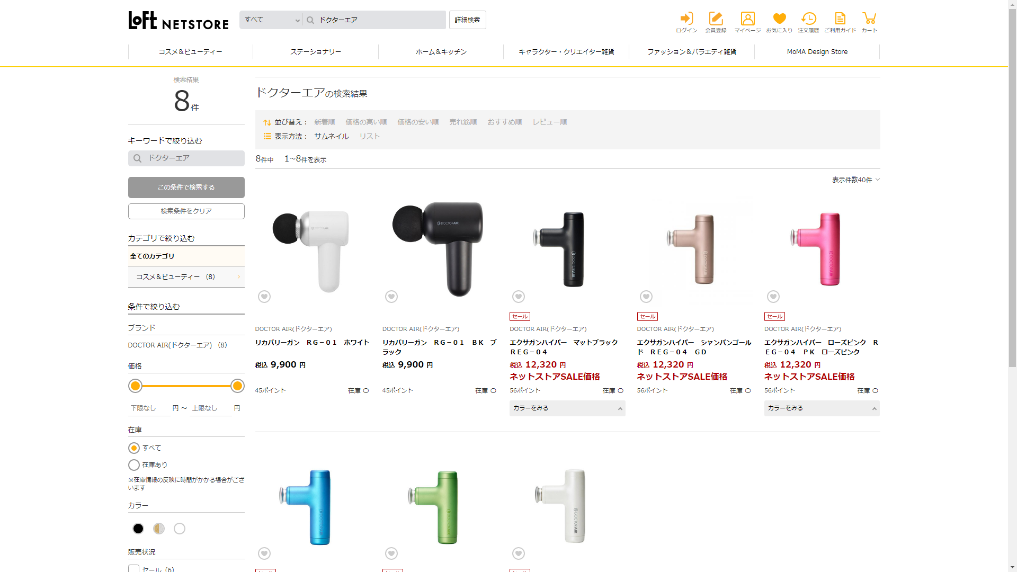
Task: Open the usage guide icon
Action: [x=840, y=22]
